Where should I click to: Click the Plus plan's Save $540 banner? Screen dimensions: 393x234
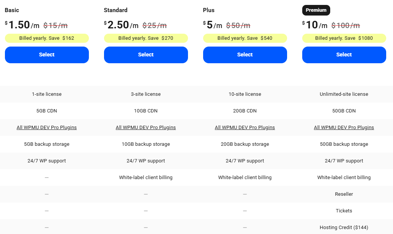click(245, 38)
